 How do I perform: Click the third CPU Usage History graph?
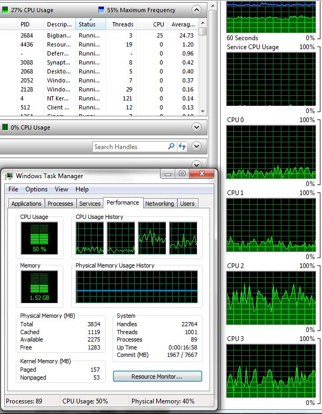click(x=152, y=238)
